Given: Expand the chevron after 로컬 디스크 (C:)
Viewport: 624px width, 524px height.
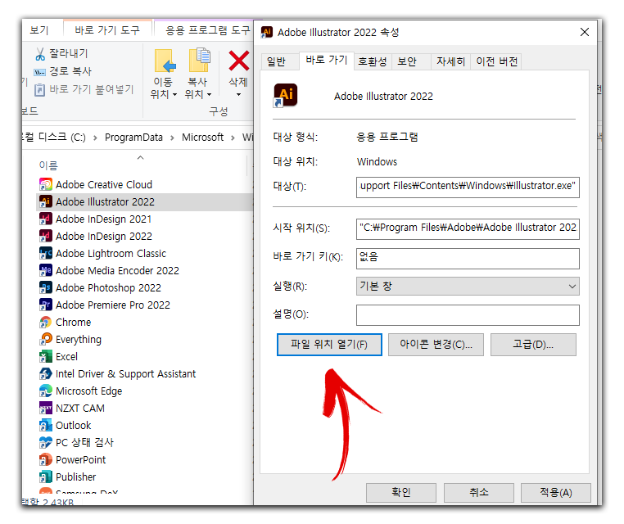Looking at the screenshot, I should coord(95,138).
